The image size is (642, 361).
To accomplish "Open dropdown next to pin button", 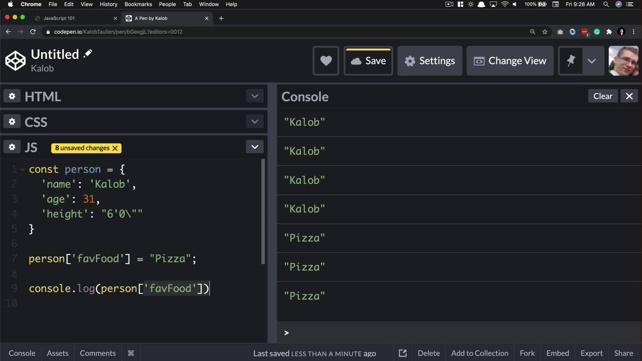I will tap(592, 61).
